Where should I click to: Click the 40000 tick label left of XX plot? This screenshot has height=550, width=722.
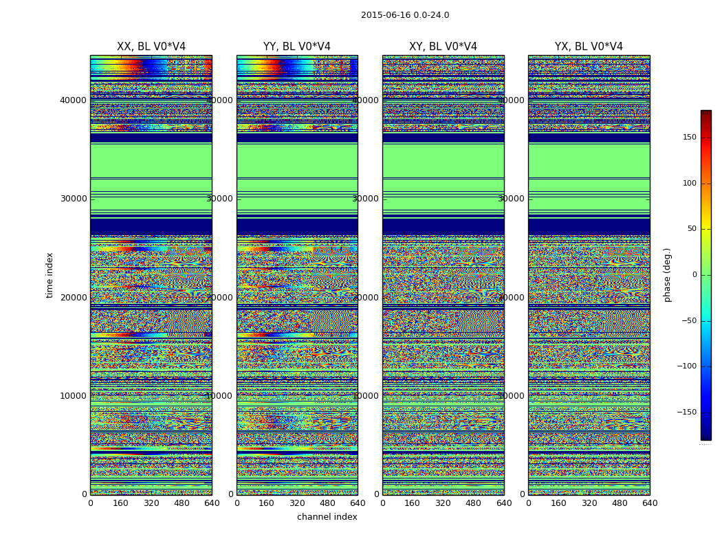pos(74,100)
